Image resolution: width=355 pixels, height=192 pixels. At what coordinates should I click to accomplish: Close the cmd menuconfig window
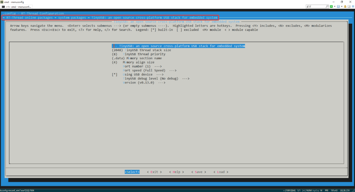point(350,2)
